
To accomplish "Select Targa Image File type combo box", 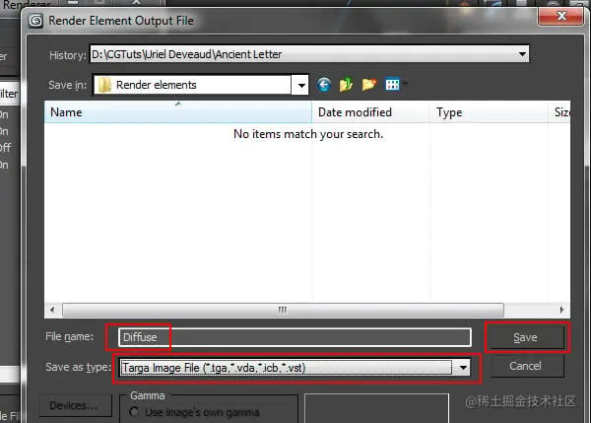I will pos(295,368).
